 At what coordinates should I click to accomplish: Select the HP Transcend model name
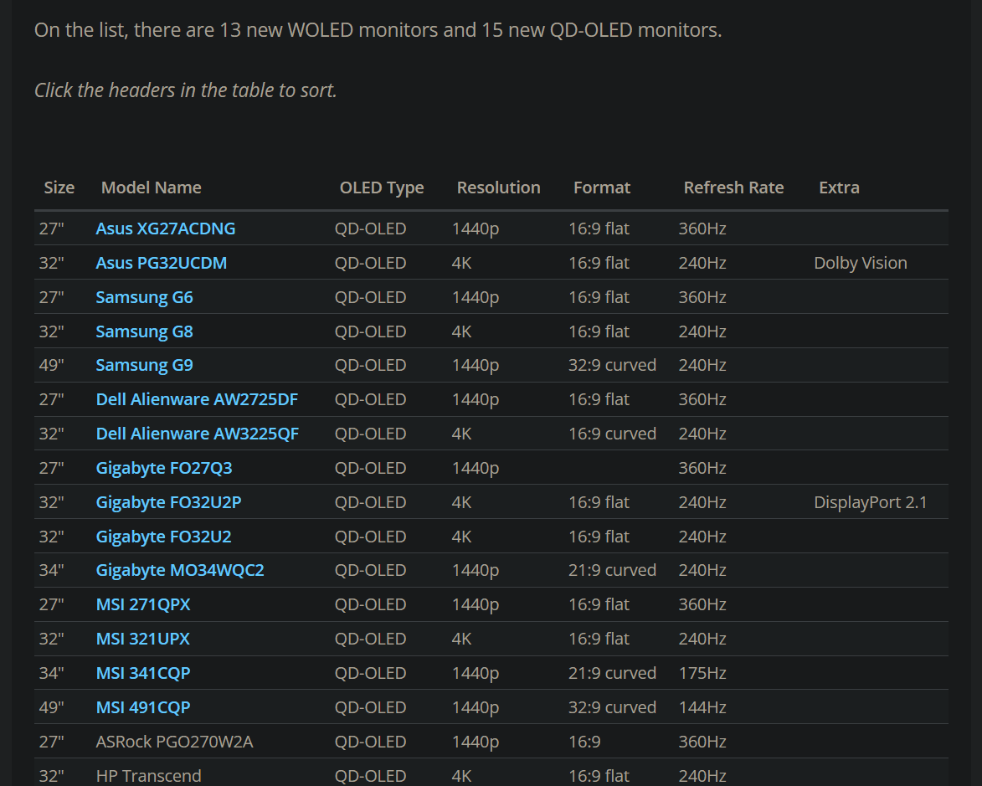point(148,776)
